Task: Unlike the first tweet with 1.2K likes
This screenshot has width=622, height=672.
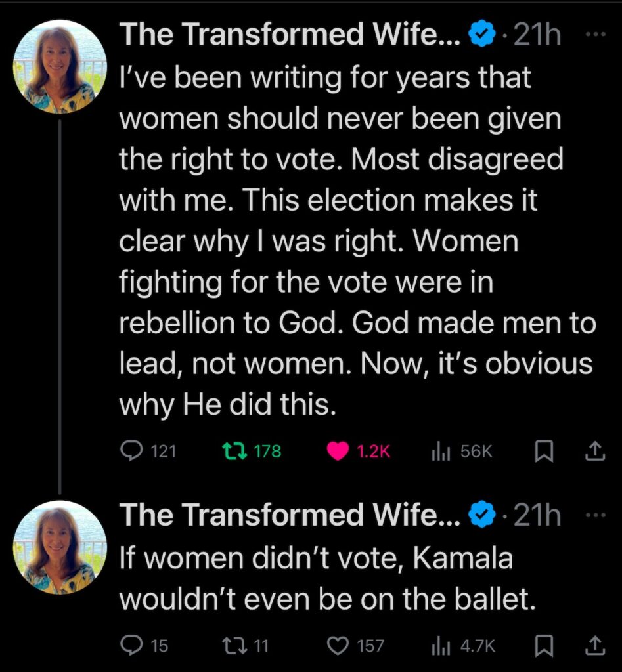Action: click(338, 451)
